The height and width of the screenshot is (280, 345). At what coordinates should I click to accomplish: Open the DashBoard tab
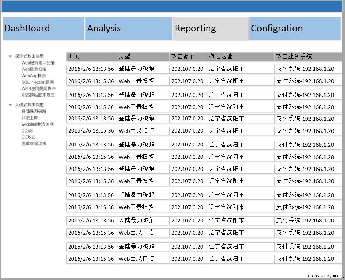(x=43, y=29)
